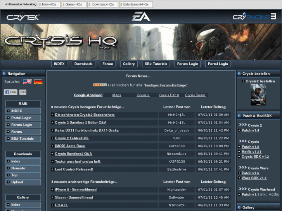282x211 pixels.
Task: Click arrow bullet before iPhone 5 - Sammelthread
Action: pos(52,189)
